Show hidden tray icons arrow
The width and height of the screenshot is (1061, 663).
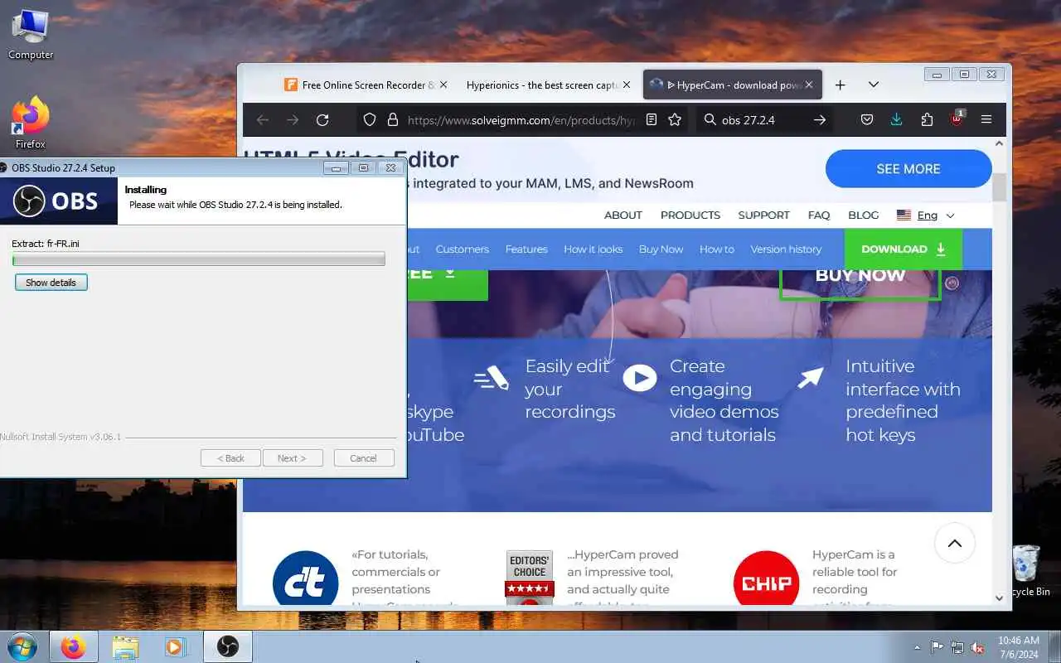pyautogui.click(x=917, y=647)
